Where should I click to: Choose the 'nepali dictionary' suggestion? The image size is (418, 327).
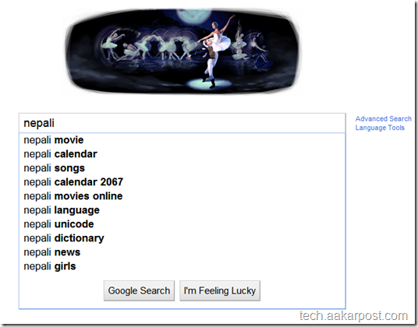[x=182, y=238]
